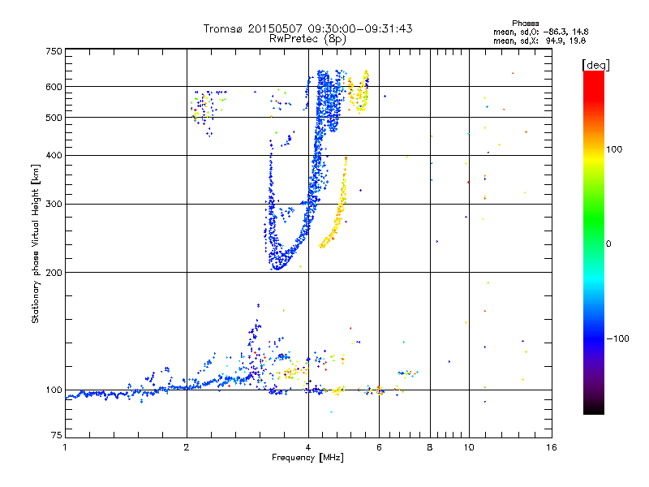Image resolution: width=649 pixels, height=487 pixels.
Task: Click the x-axis tick label '16'
Action: [x=552, y=447]
